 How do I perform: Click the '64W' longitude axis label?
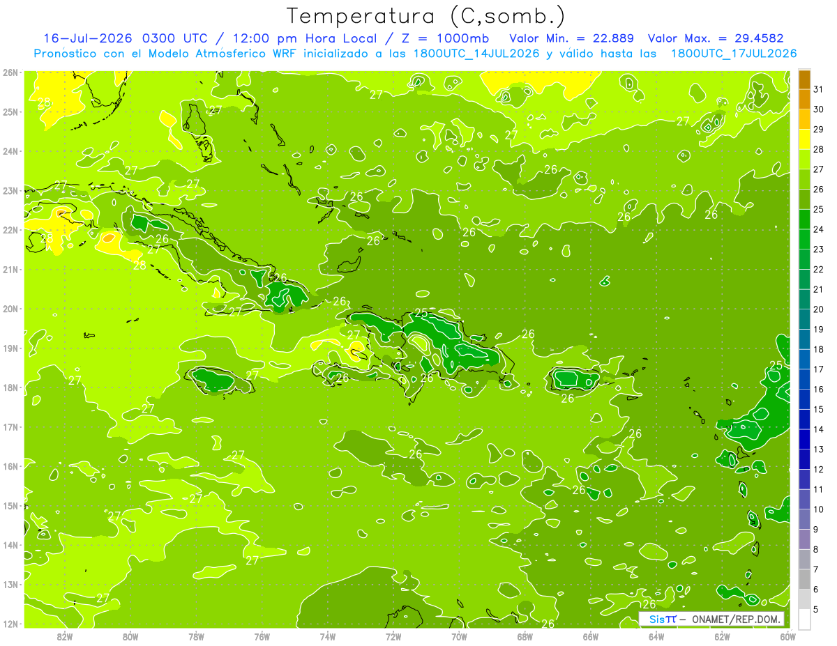[x=656, y=637]
